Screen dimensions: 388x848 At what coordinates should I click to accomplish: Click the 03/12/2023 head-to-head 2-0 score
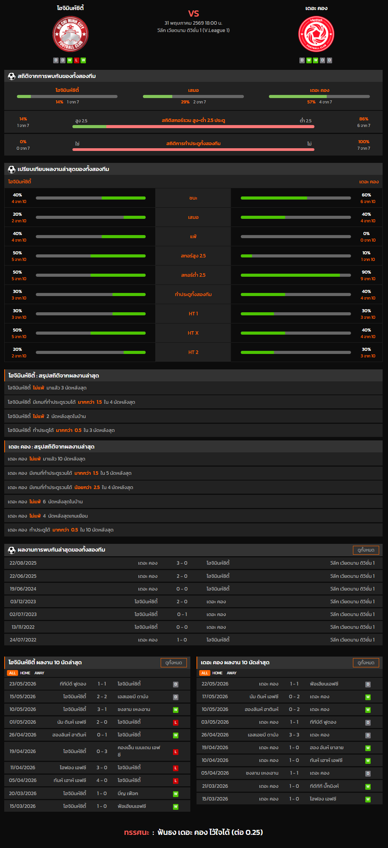coord(182,601)
